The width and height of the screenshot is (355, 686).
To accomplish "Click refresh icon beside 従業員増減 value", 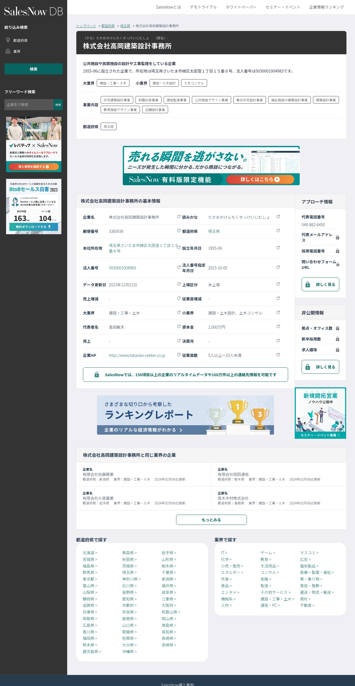I will pos(278,298).
